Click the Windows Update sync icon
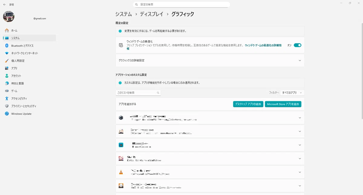363x195 pixels. tap(7, 114)
